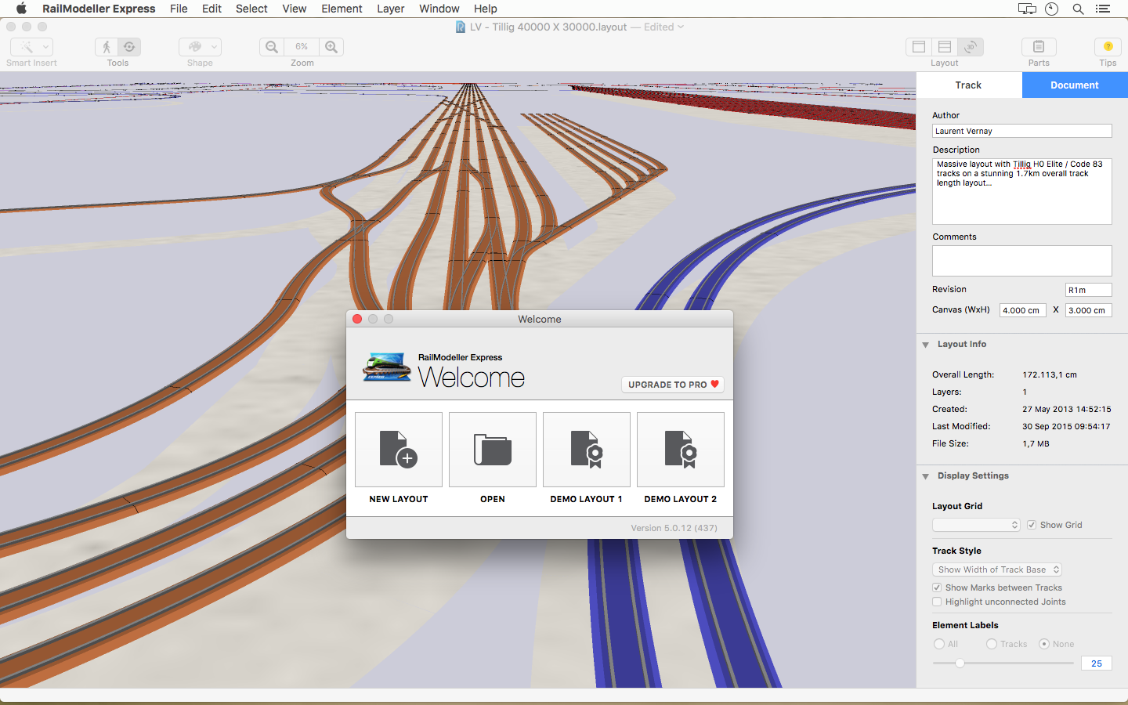This screenshot has width=1128, height=705.
Task: Click the New Layout icon
Action: [x=399, y=450]
